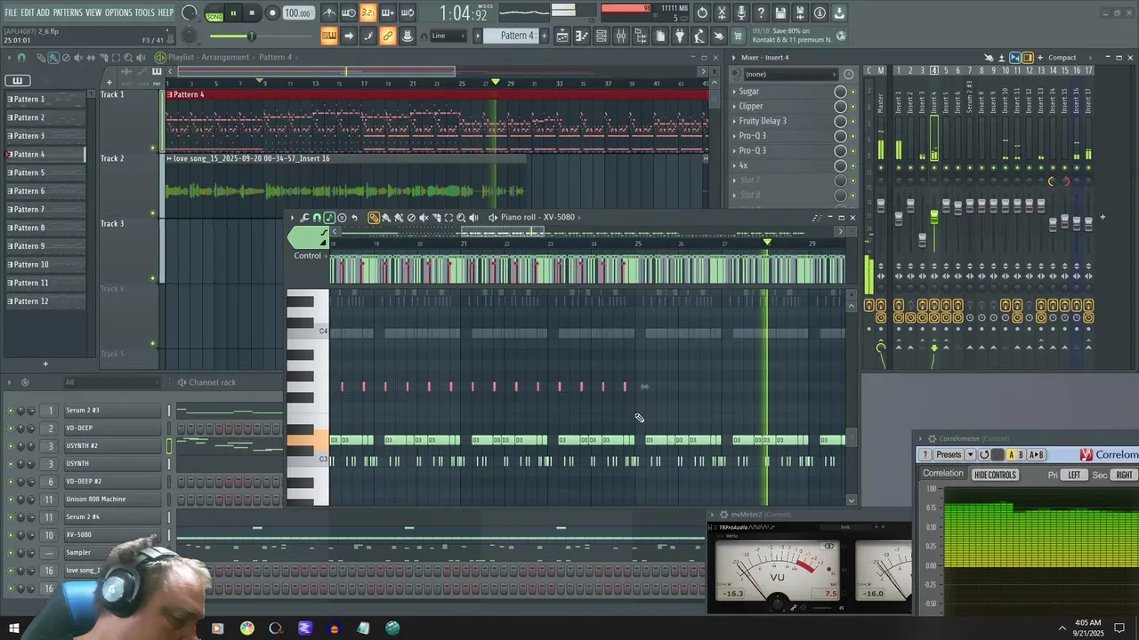Open project info icon
The image size is (1139, 640).
pos(820,13)
